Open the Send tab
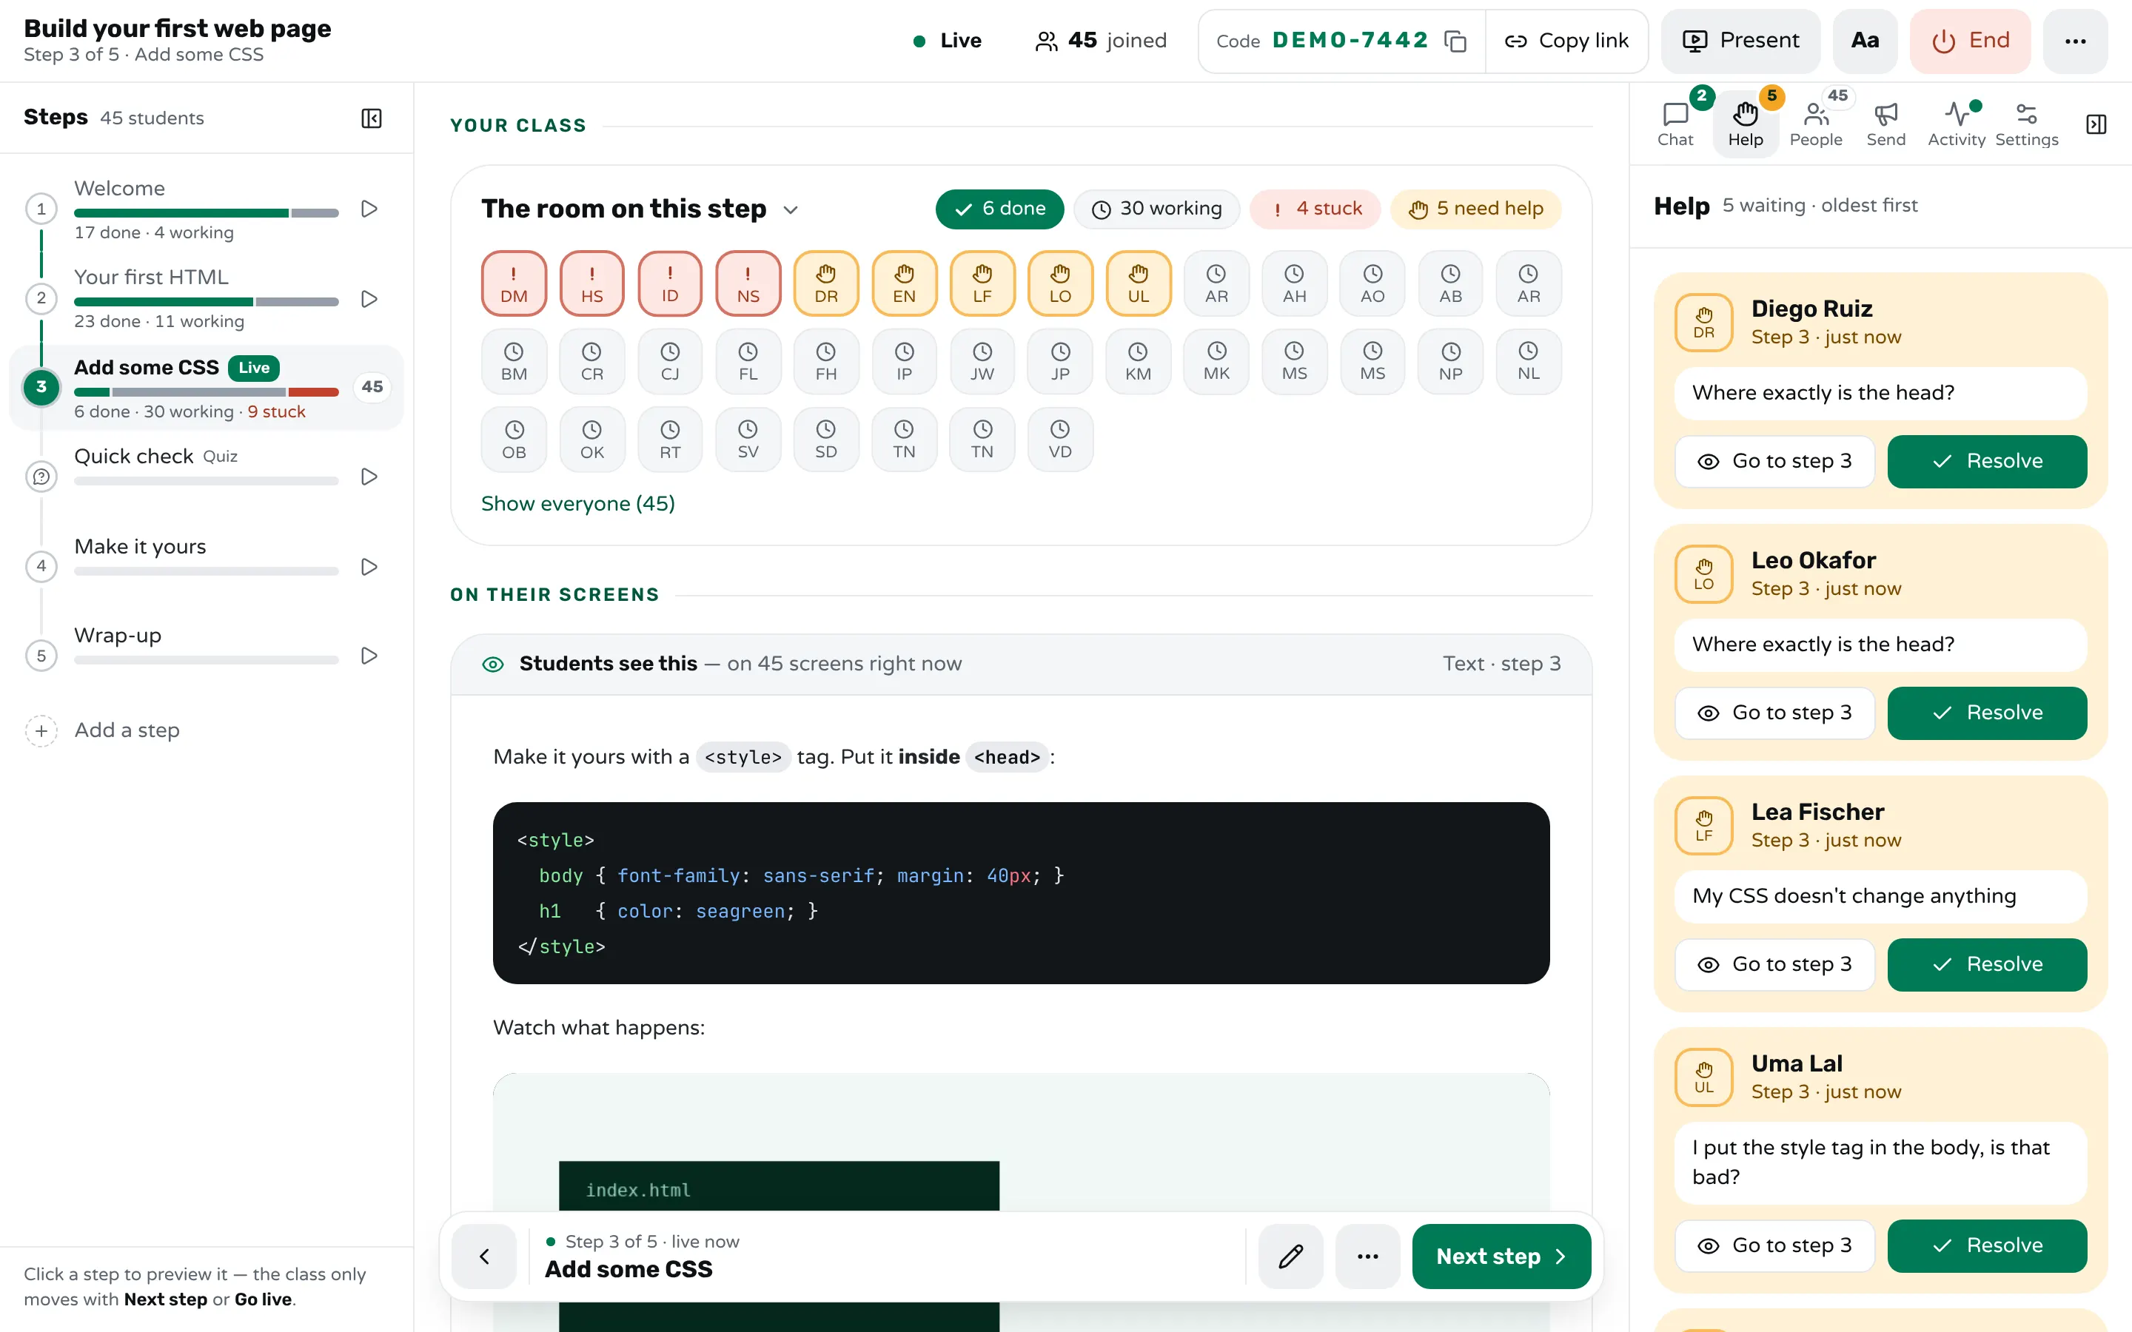 click(x=1885, y=124)
